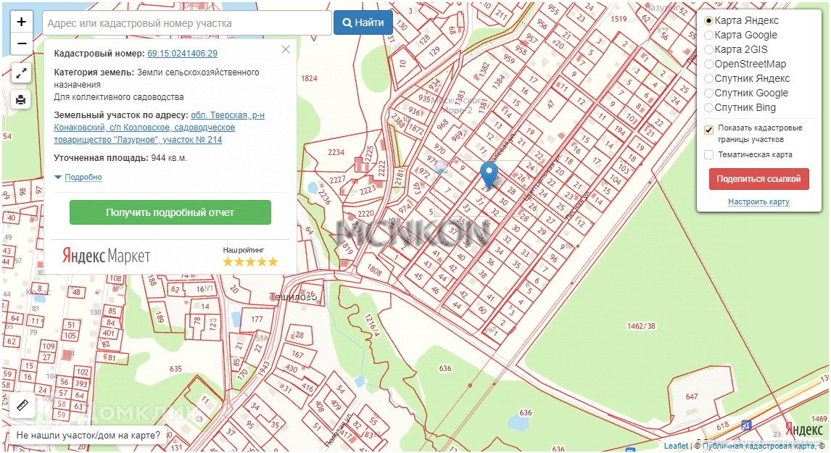Toggle fullscreen map view icon
The width and height of the screenshot is (831, 453).
click(21, 73)
